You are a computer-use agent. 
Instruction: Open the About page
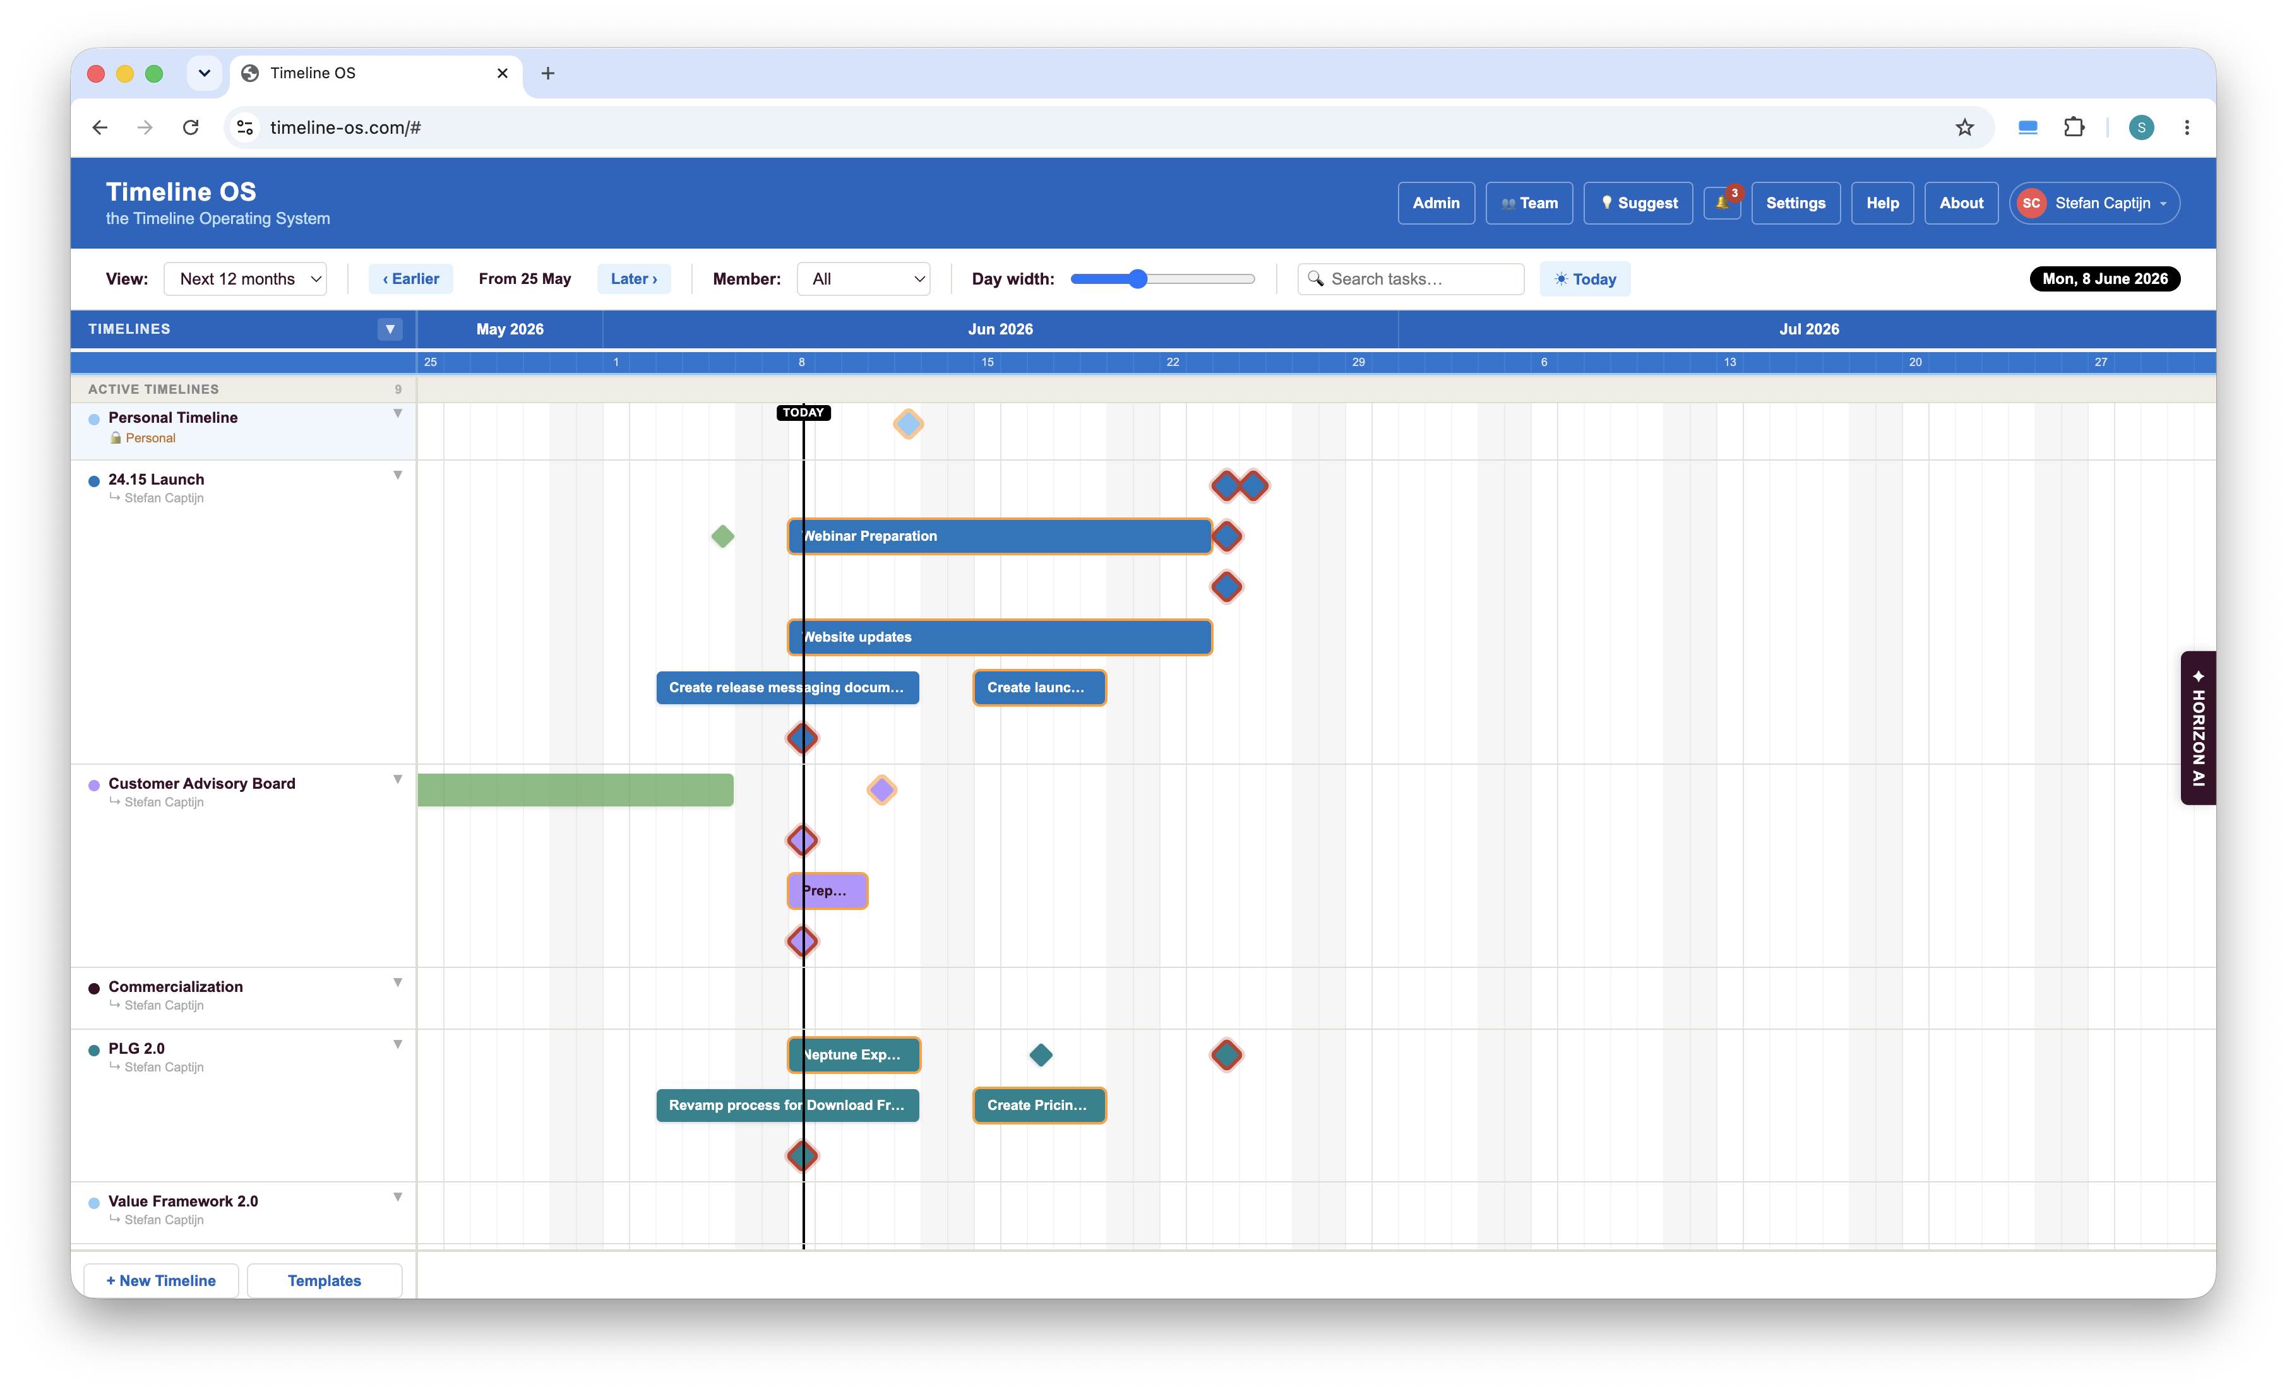click(x=1961, y=203)
